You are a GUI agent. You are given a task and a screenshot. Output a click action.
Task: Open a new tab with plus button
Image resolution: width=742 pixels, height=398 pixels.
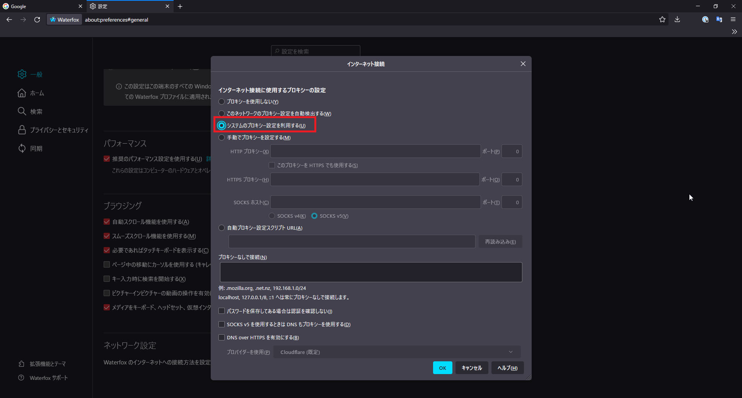pos(180,6)
